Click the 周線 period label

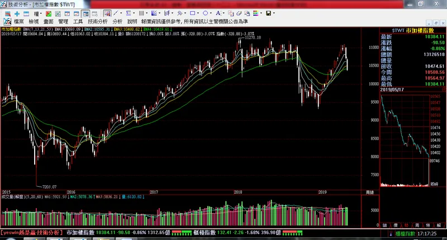click(x=369, y=191)
